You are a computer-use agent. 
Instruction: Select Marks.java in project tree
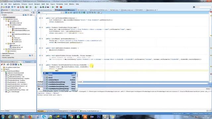click(17, 38)
